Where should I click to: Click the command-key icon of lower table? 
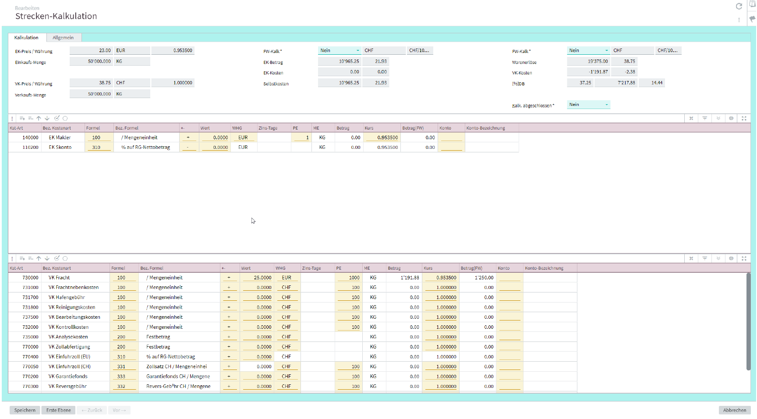(x=691, y=258)
